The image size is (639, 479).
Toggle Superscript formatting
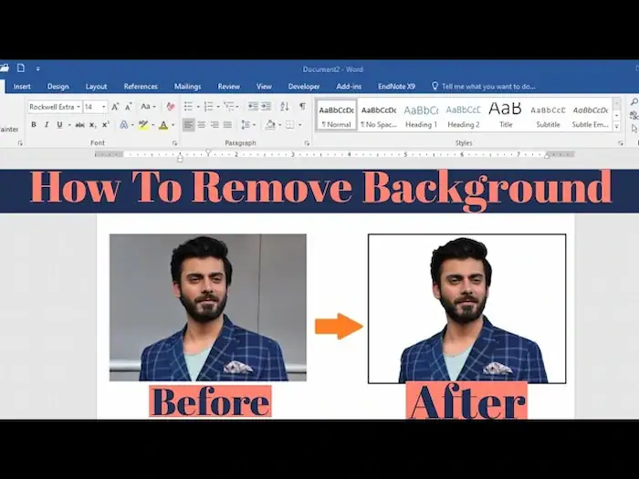[106, 125]
